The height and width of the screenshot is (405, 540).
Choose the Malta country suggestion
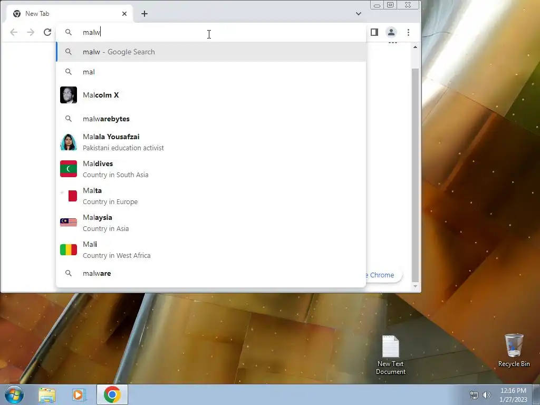point(211,196)
